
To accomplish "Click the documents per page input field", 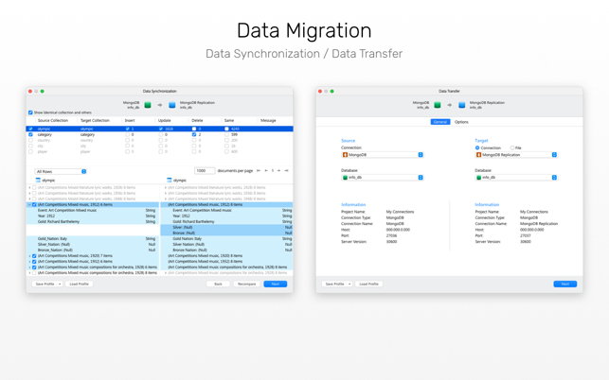I will click(205, 171).
